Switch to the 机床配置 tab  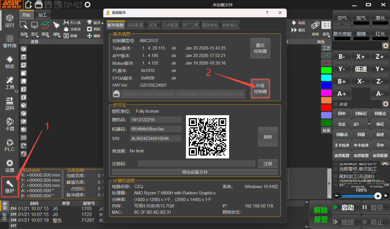(170, 25)
